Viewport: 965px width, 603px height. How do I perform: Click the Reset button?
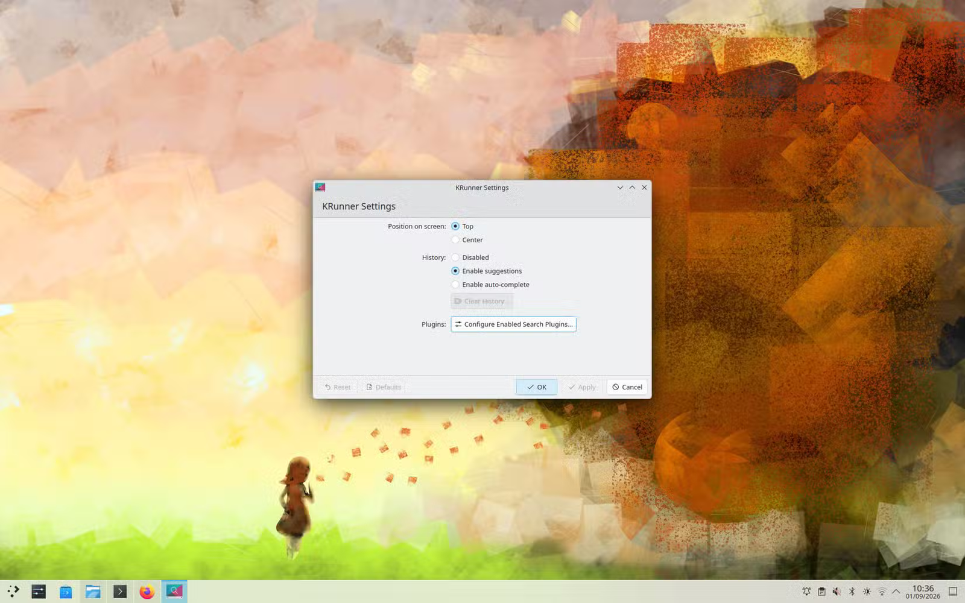337,387
